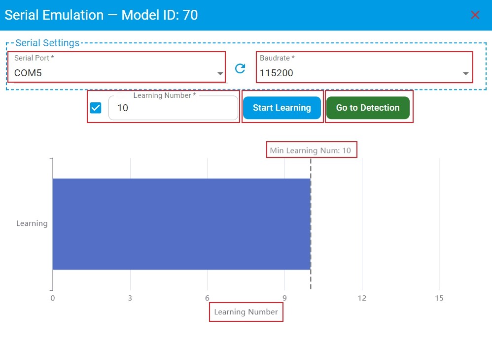The image size is (492, 338).
Task: Toggle the Learning Number checkbox
Action: 96,108
